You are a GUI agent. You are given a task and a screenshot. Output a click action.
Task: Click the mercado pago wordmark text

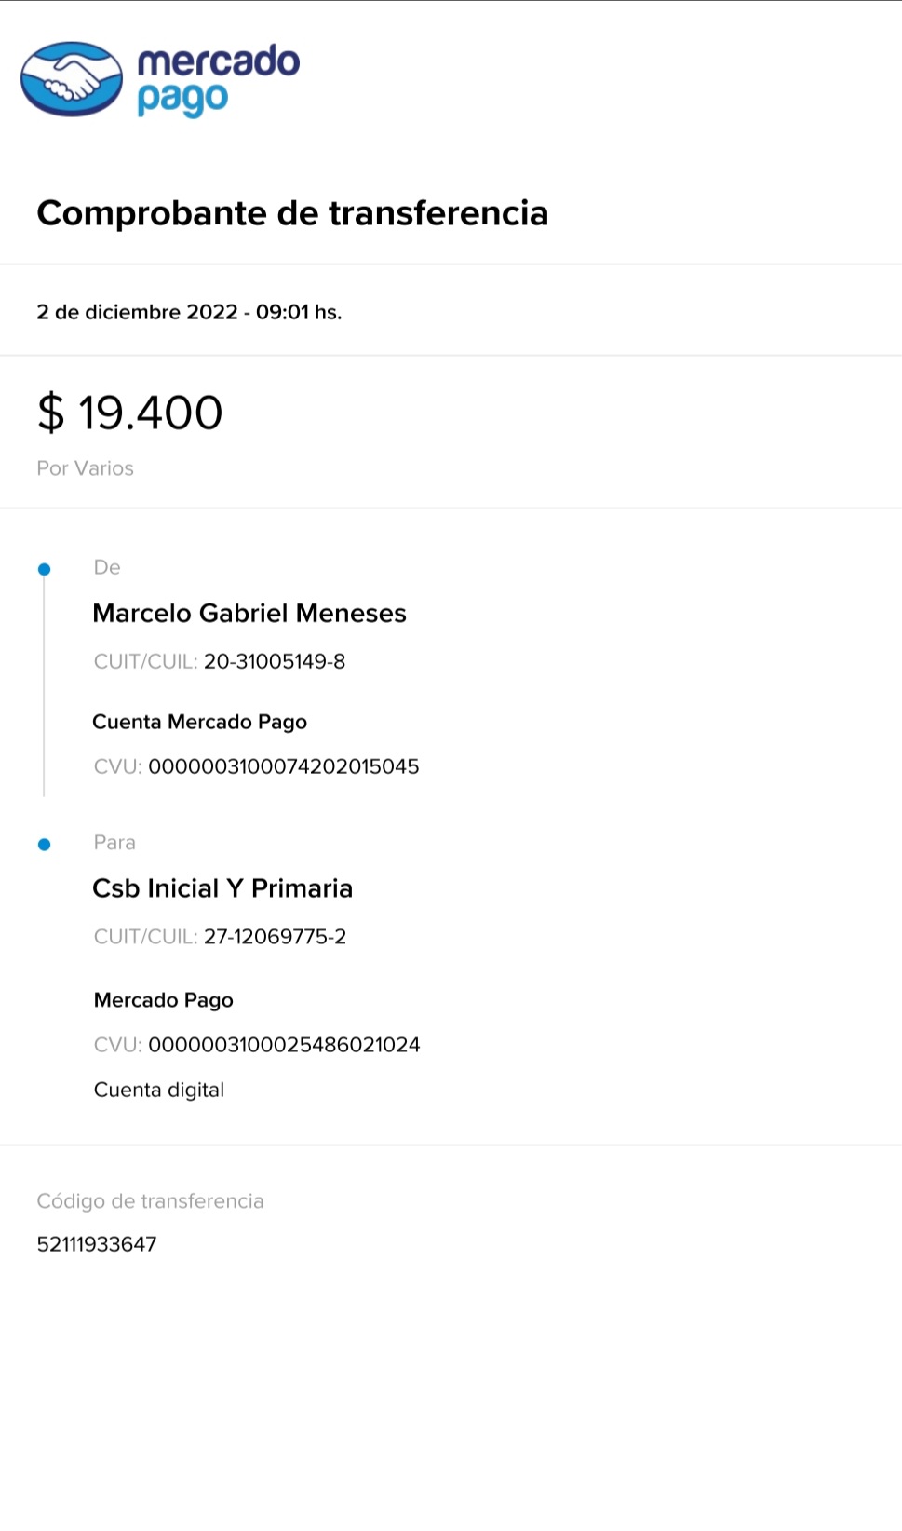click(x=218, y=80)
